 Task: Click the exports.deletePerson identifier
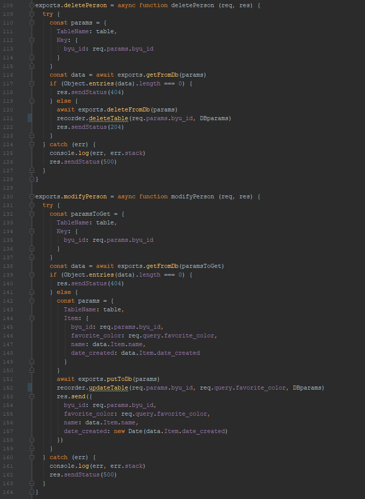pos(71,6)
